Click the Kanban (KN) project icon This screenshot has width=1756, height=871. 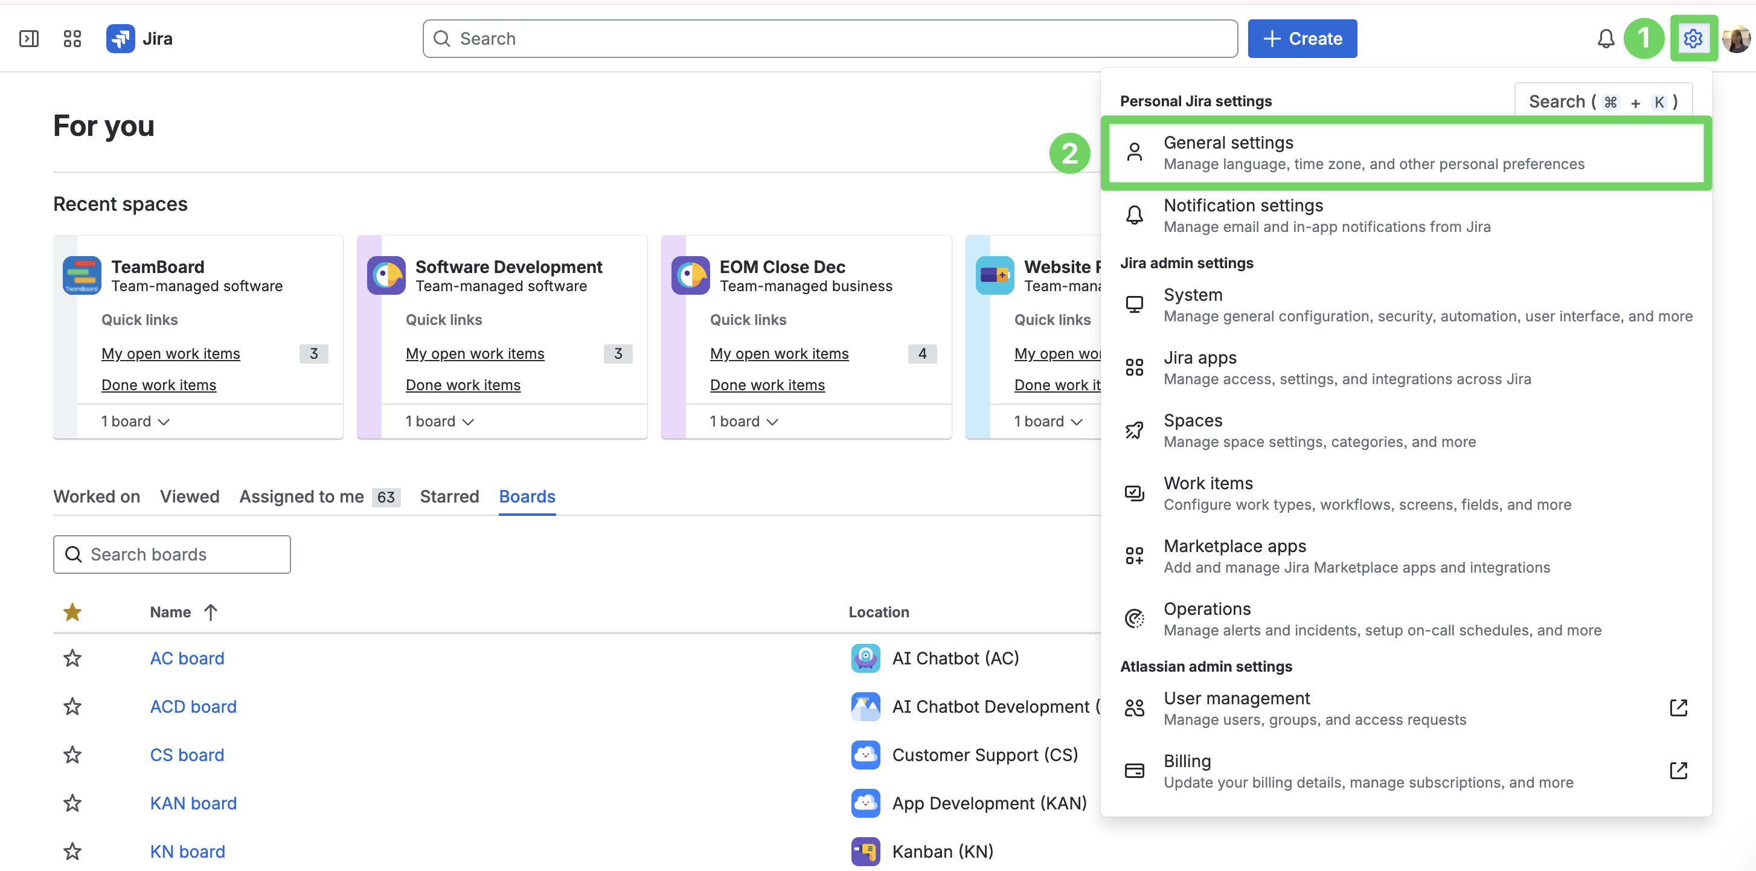click(865, 851)
